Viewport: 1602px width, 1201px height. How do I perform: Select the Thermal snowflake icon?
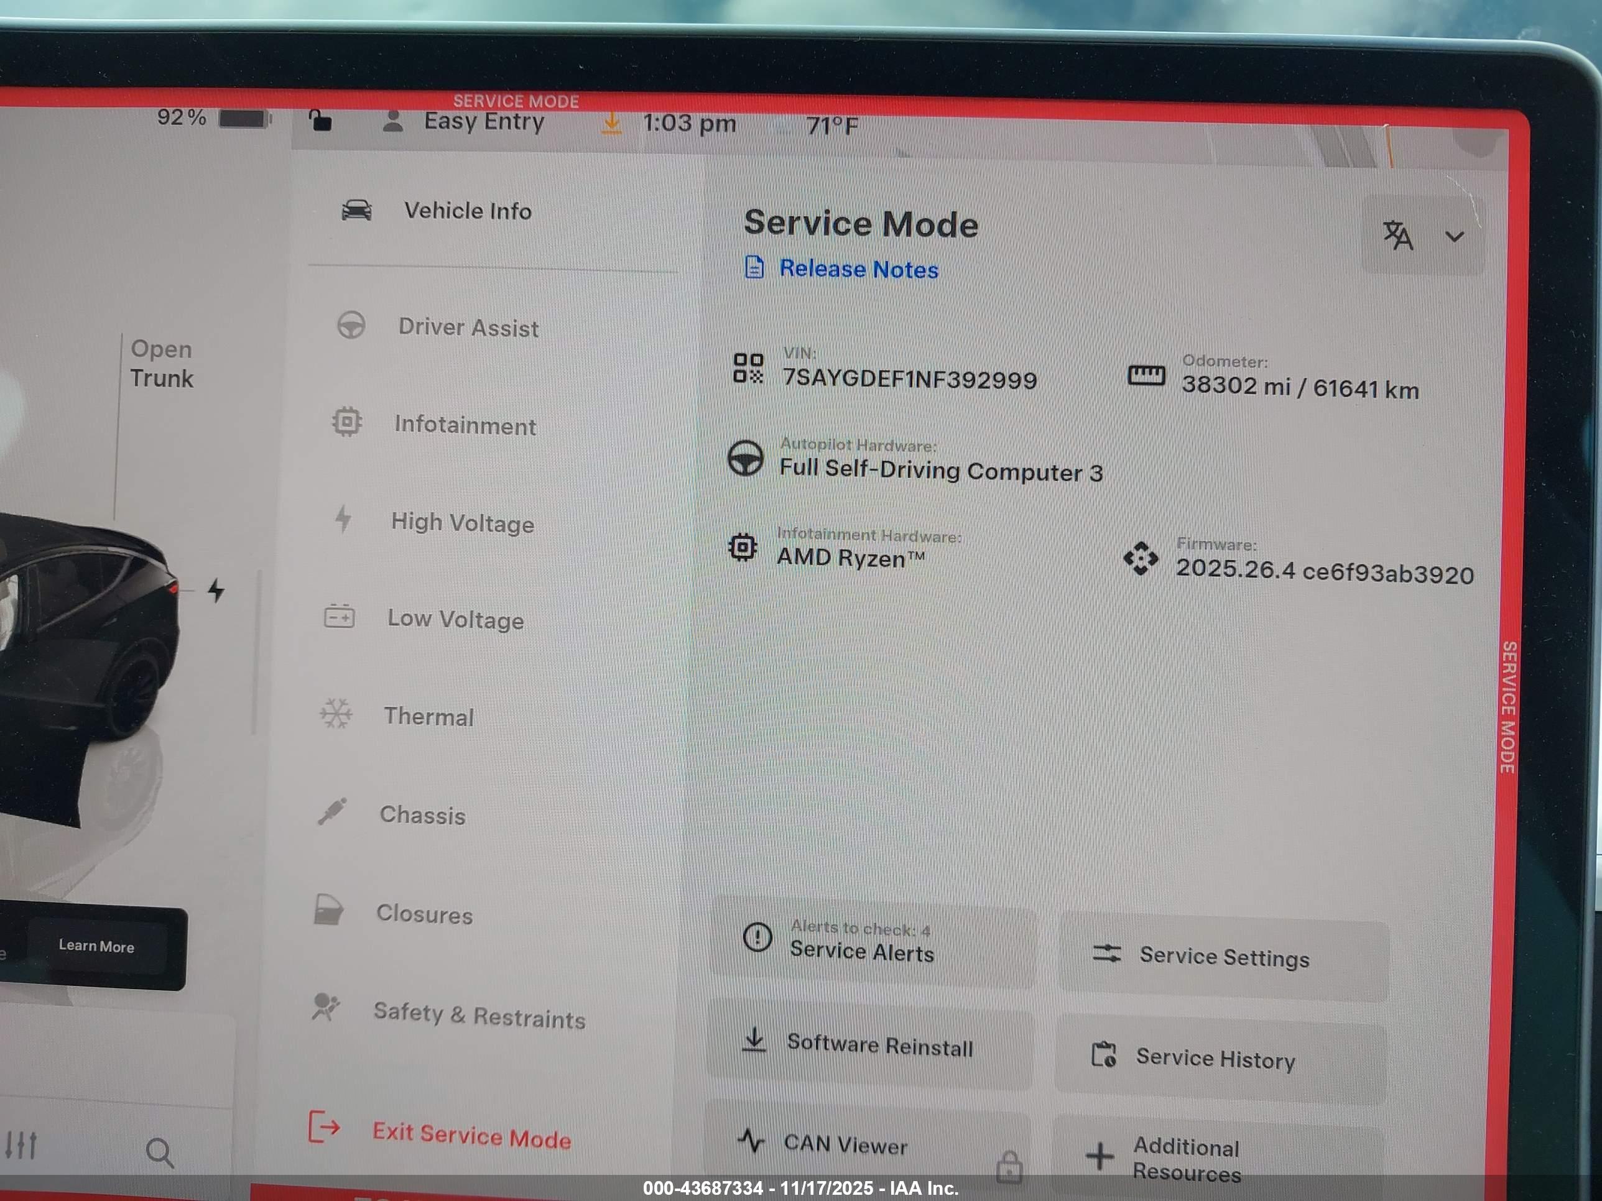[x=336, y=714]
